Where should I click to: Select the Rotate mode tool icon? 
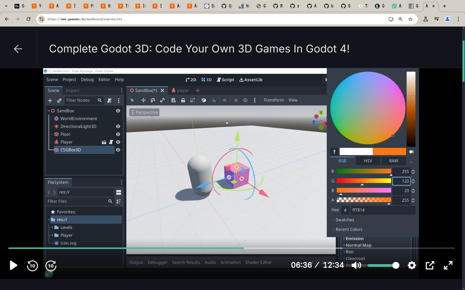click(x=153, y=100)
